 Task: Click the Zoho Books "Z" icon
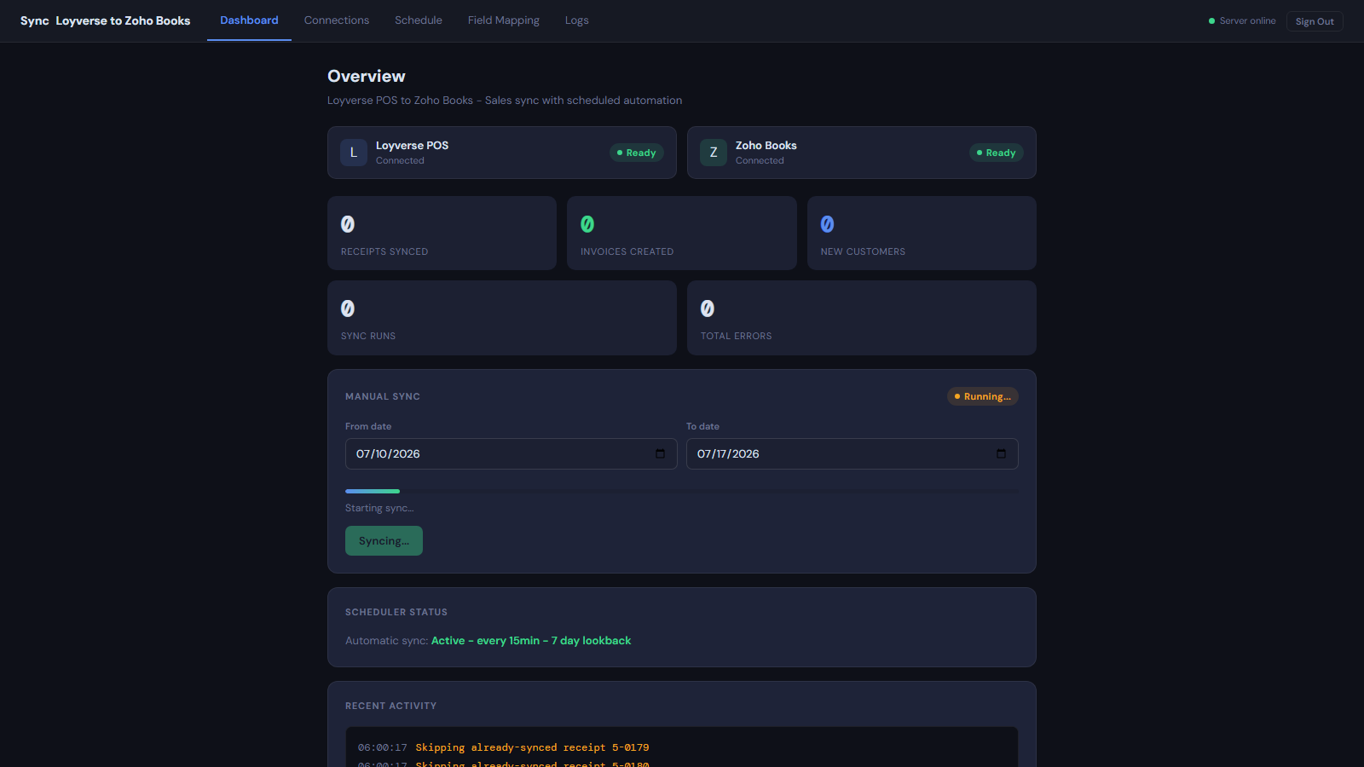[714, 153]
